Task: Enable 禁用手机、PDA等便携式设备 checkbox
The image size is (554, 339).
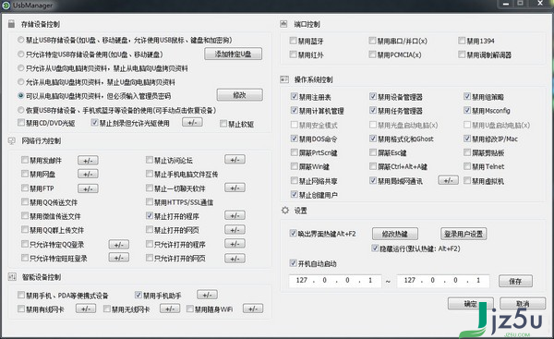Action: 21,295
